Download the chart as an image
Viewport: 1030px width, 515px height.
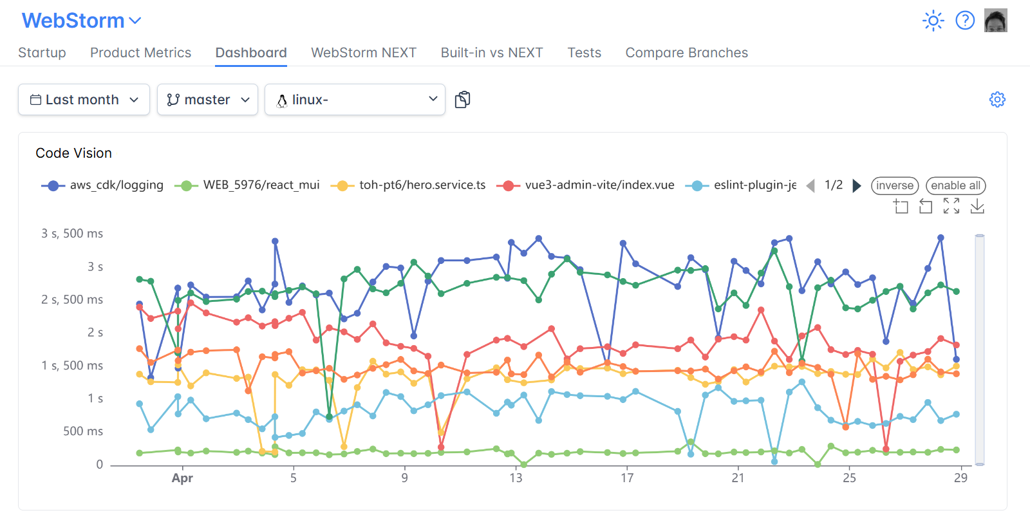click(x=977, y=206)
